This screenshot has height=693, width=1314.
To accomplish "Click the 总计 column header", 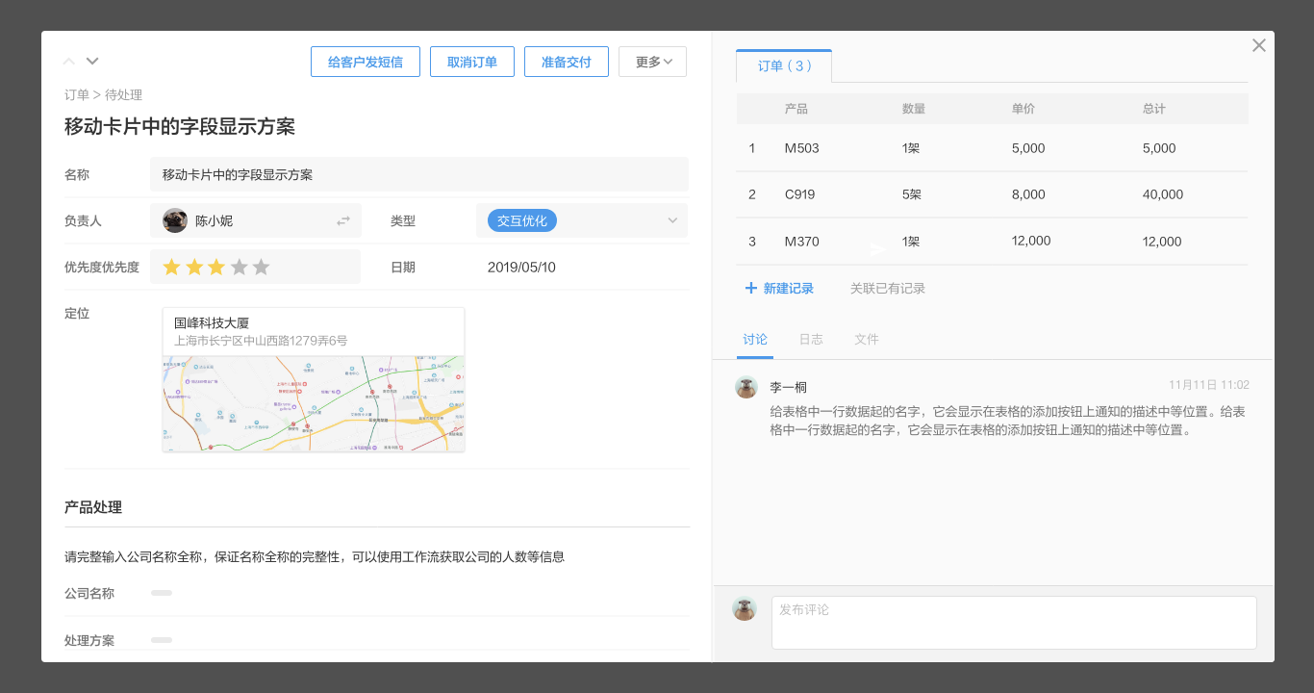I will [x=1154, y=109].
